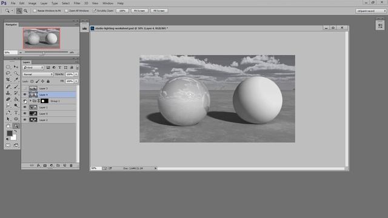Create a new group folder icon

[58, 165]
